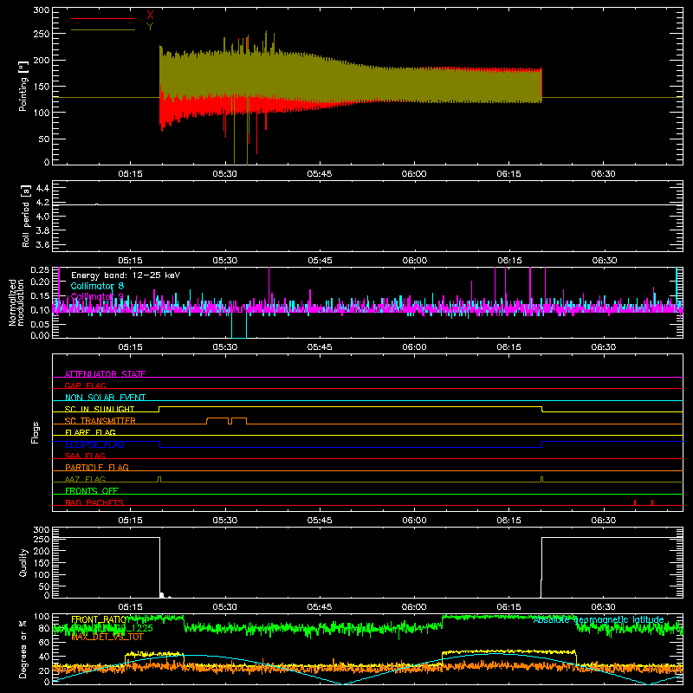693x693 pixels.
Task: Click the Pointing axis title
Action: 23,86
